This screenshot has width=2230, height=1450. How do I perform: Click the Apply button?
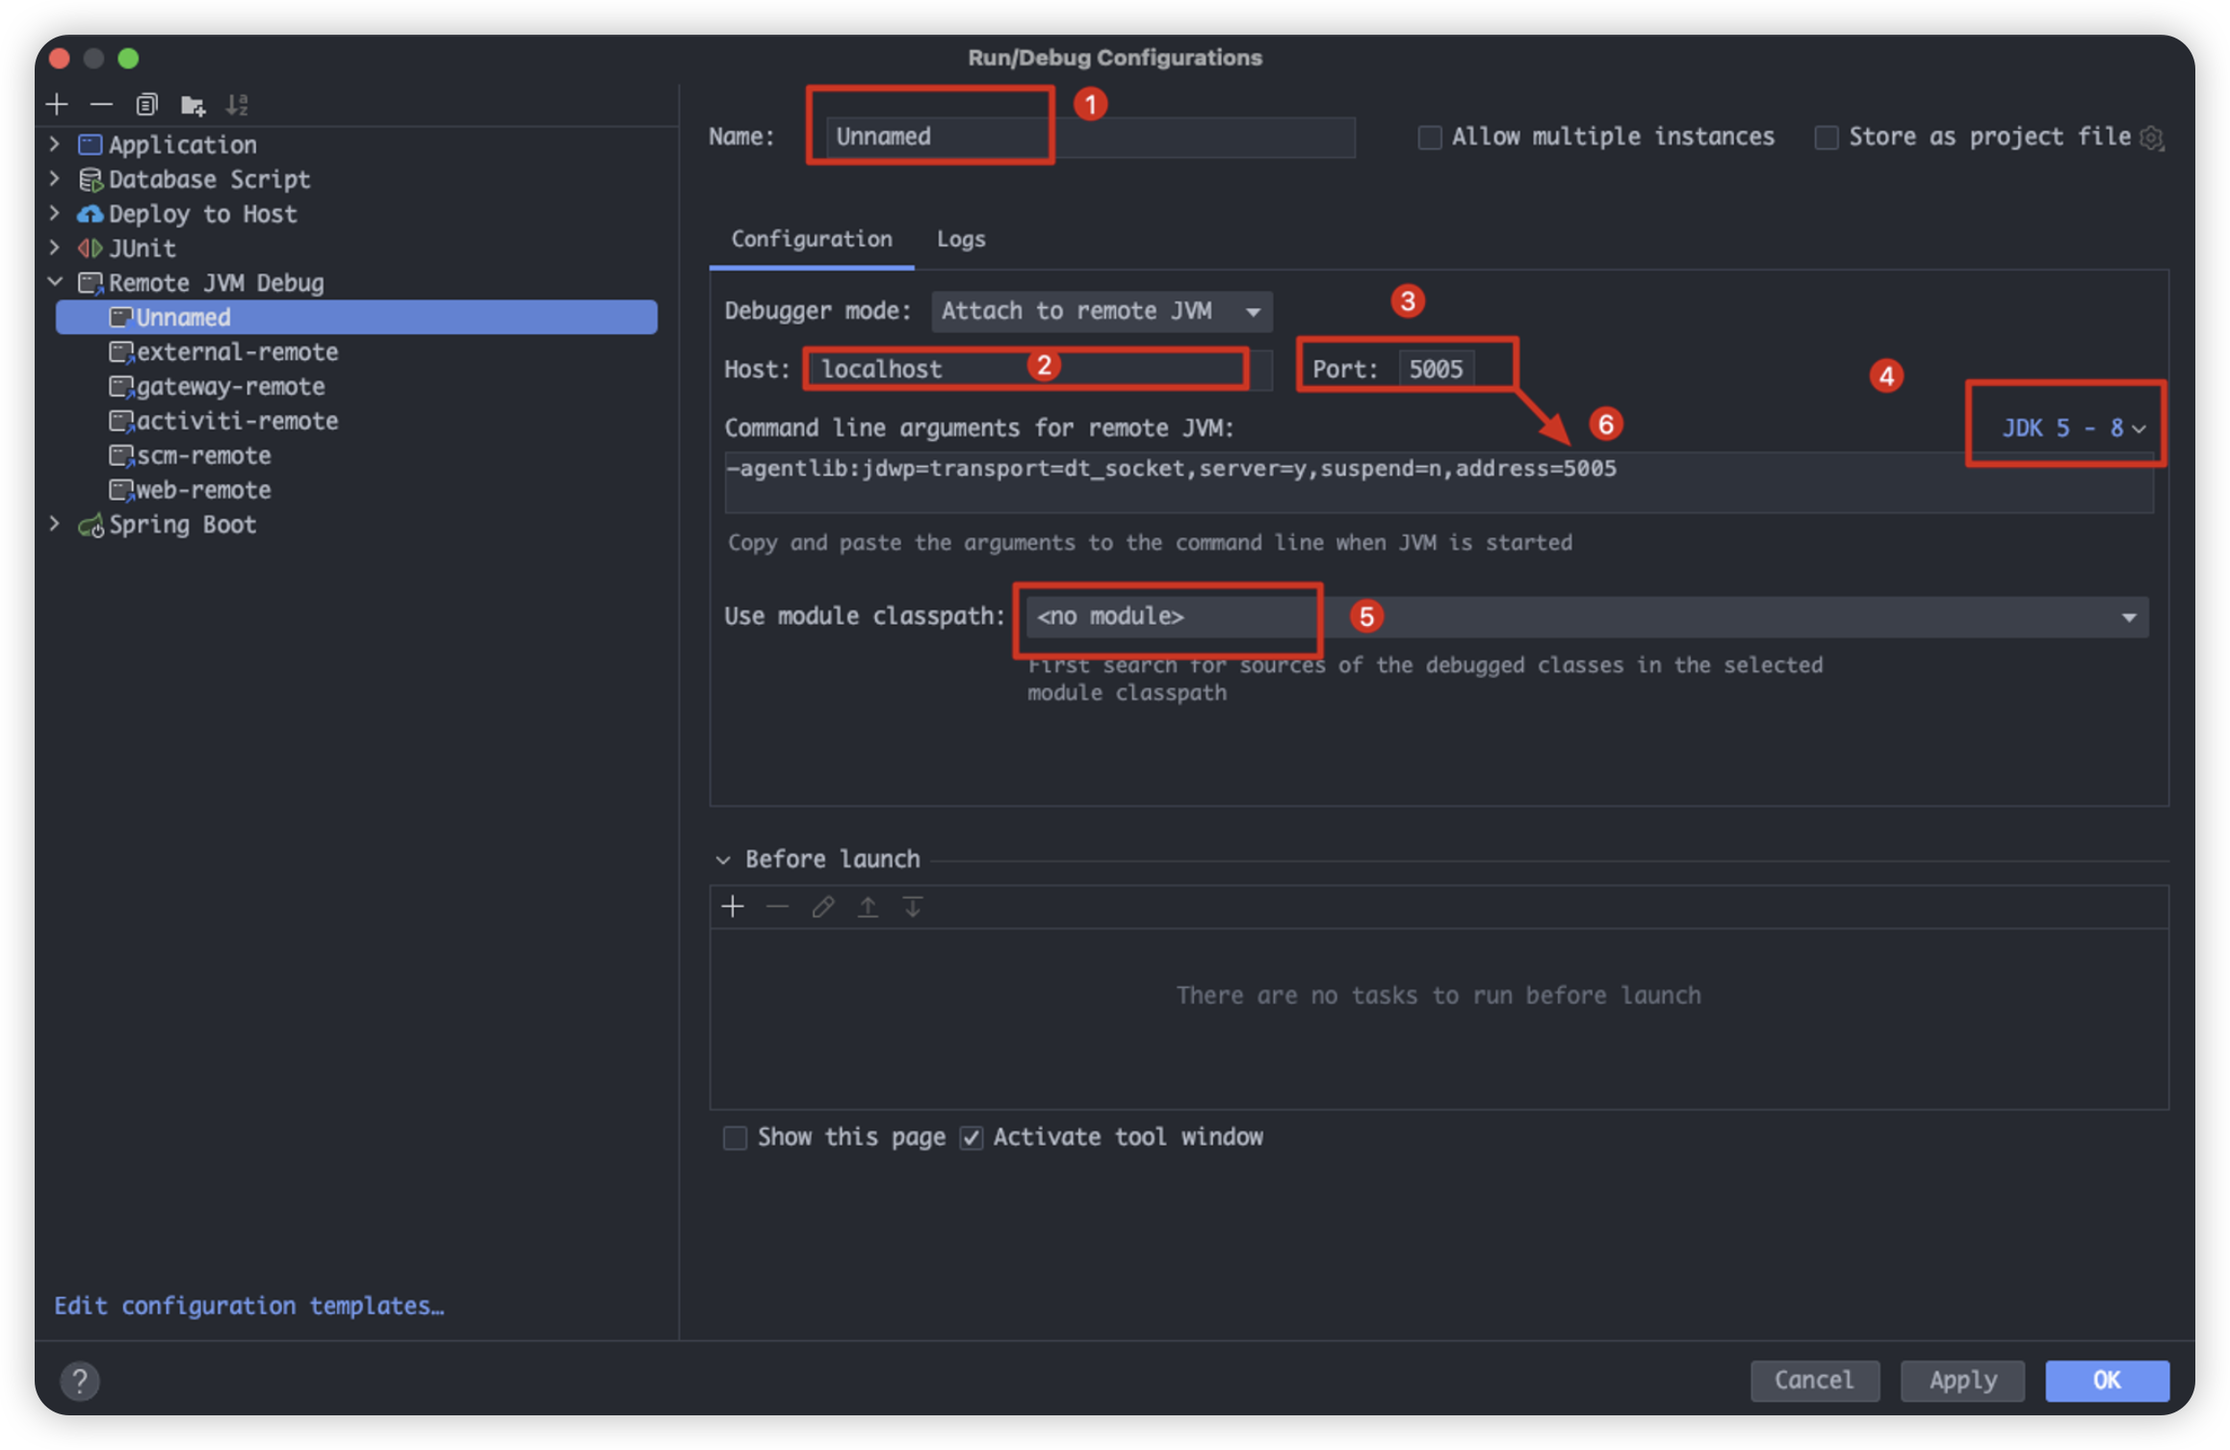(x=1961, y=1381)
